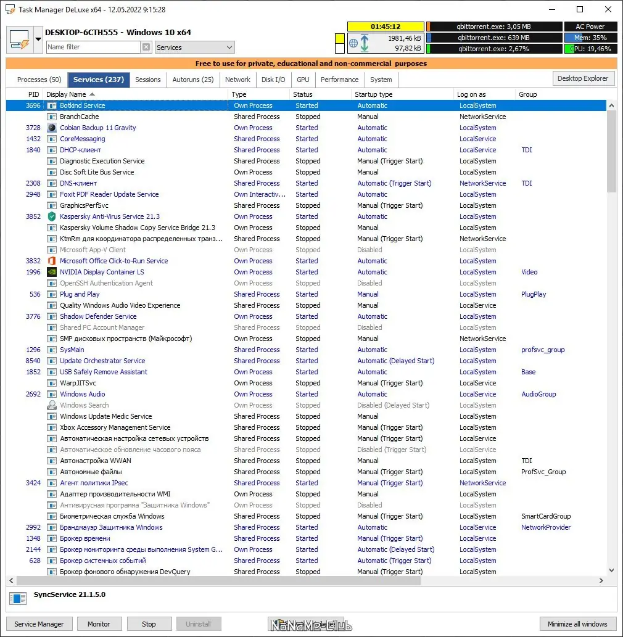
Task: Click the USB Safely Remove Assistant icon
Action: (52, 372)
